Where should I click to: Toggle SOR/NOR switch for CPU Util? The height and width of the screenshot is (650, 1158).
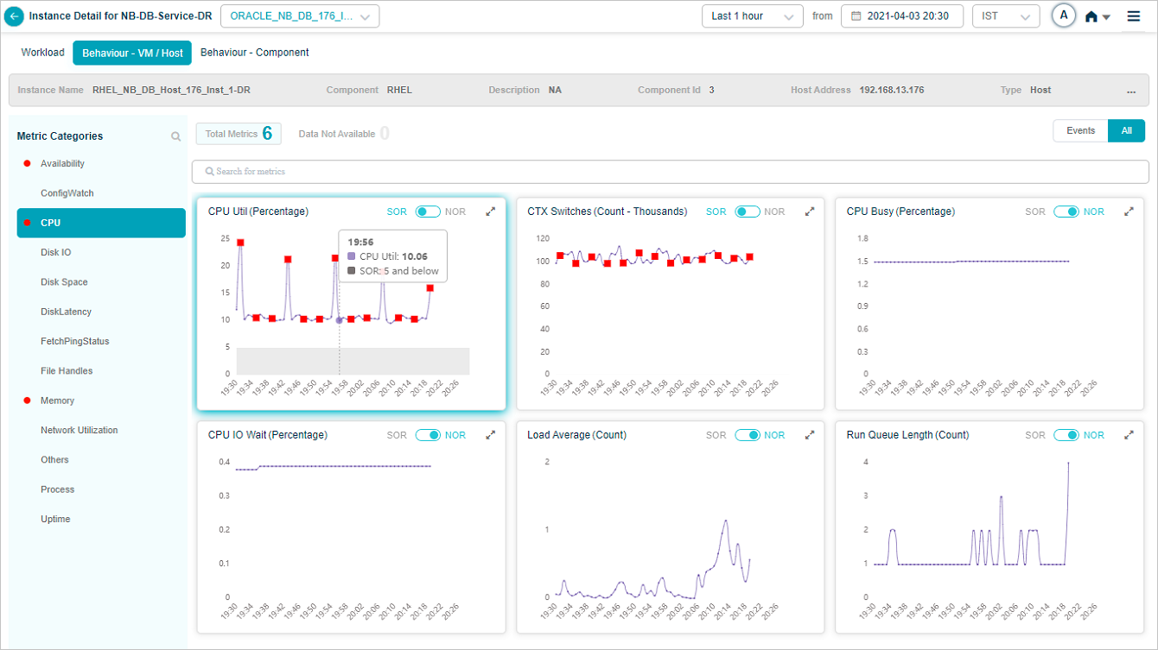click(428, 211)
